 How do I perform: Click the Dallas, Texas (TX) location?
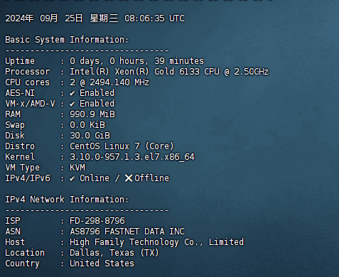(114, 253)
